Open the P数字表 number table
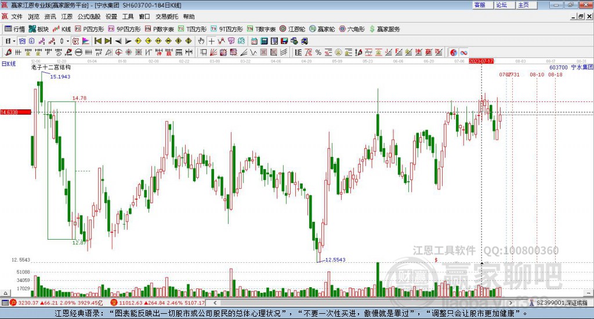594x319 pixels. [x=159, y=29]
